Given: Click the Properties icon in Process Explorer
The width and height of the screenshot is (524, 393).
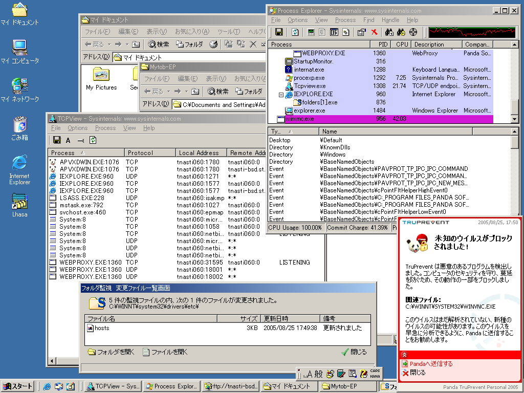Looking at the screenshot, I should pos(361,32).
